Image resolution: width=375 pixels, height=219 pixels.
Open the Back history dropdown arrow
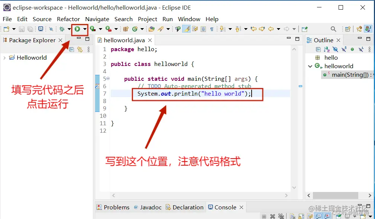tap(278, 29)
